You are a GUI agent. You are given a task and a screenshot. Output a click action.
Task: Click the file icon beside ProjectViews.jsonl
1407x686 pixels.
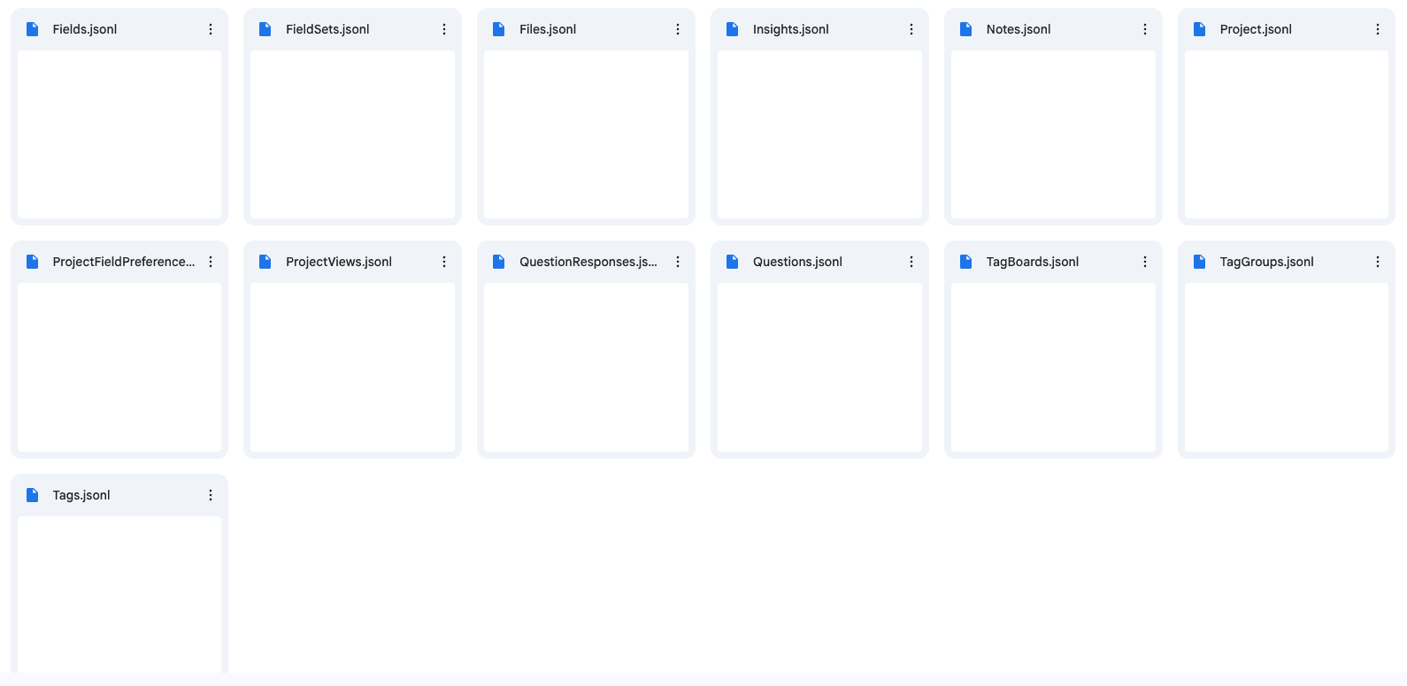click(265, 262)
